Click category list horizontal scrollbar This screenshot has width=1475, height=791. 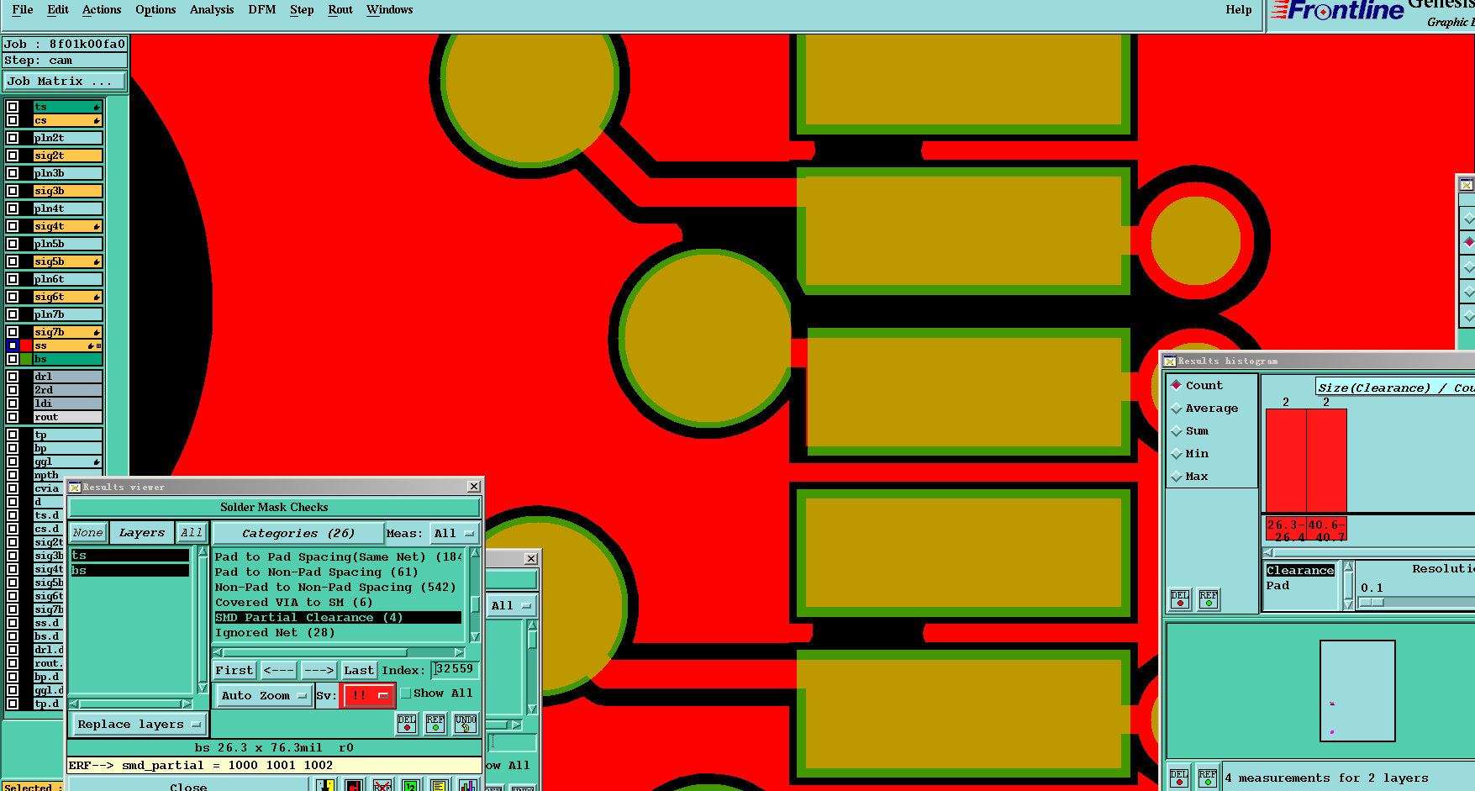pyautogui.click(x=340, y=652)
